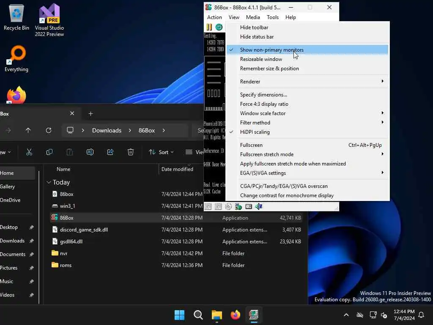The width and height of the screenshot is (433, 325).
Task: Expand the Window scale factor submenu
Action: 307,113
